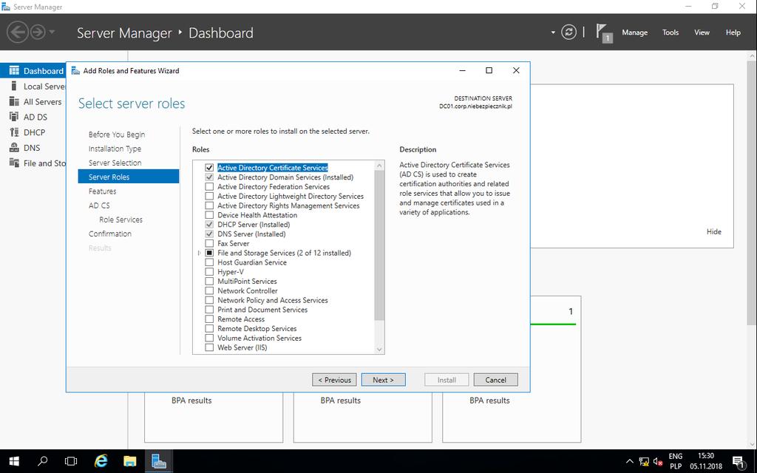This screenshot has height=473, width=757.
Task: Check Network Policy and Access Services
Action: tap(209, 300)
